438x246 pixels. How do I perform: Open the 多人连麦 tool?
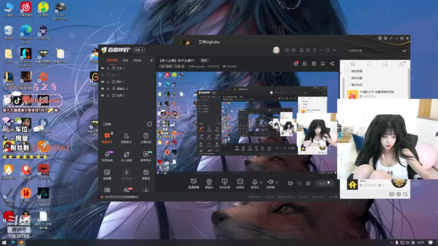coord(126,156)
